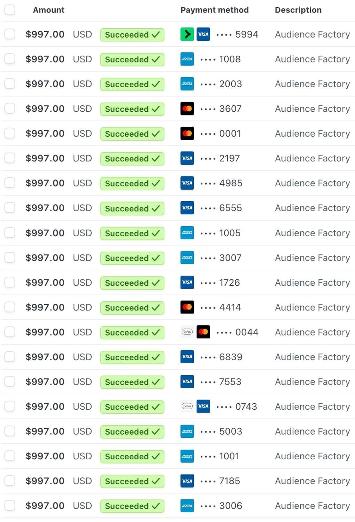Screen dimensions: 355x522
Task: Click the Amex icon for card ending 3006
Action: click(187, 506)
